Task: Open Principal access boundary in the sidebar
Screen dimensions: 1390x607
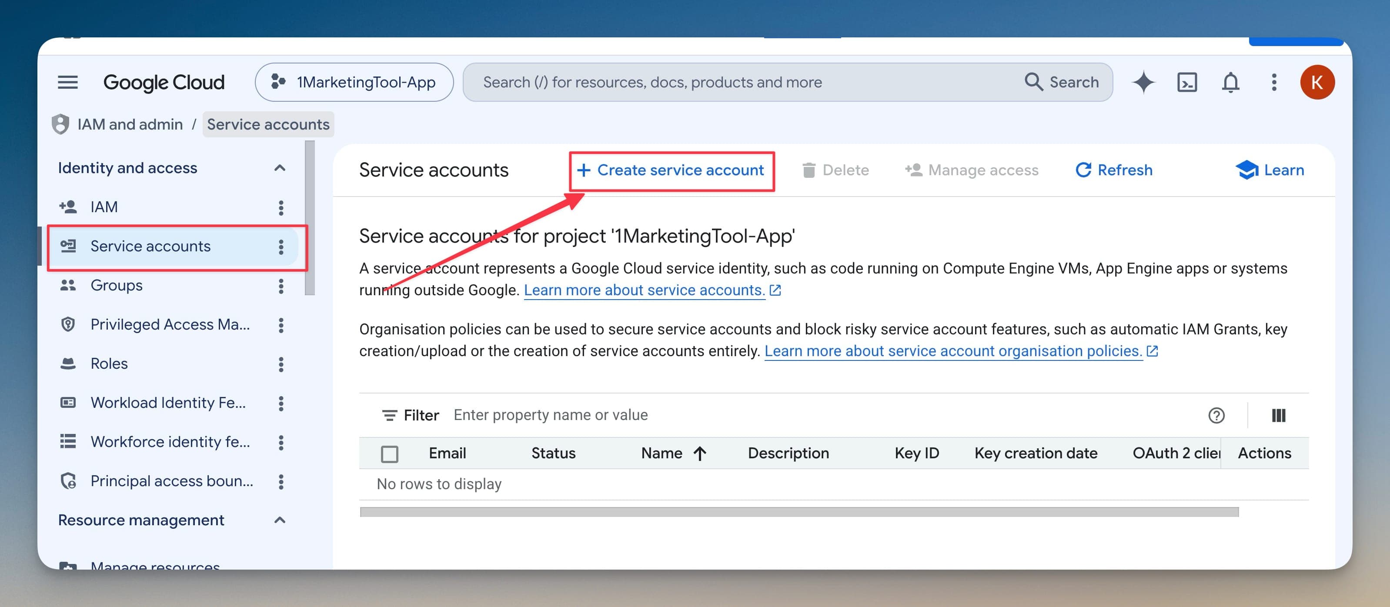Action: 172,481
